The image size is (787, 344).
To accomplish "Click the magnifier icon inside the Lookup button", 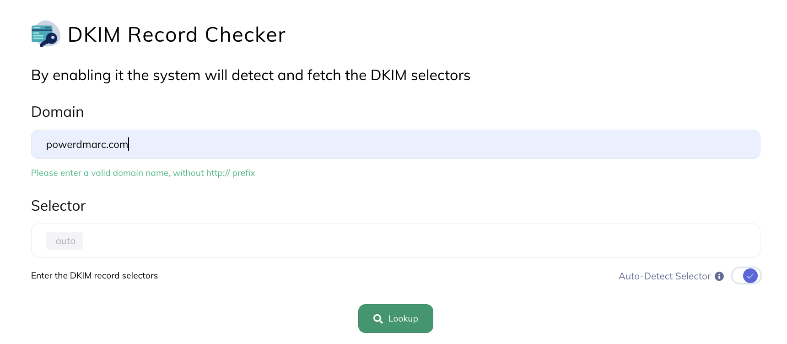I will pos(378,318).
